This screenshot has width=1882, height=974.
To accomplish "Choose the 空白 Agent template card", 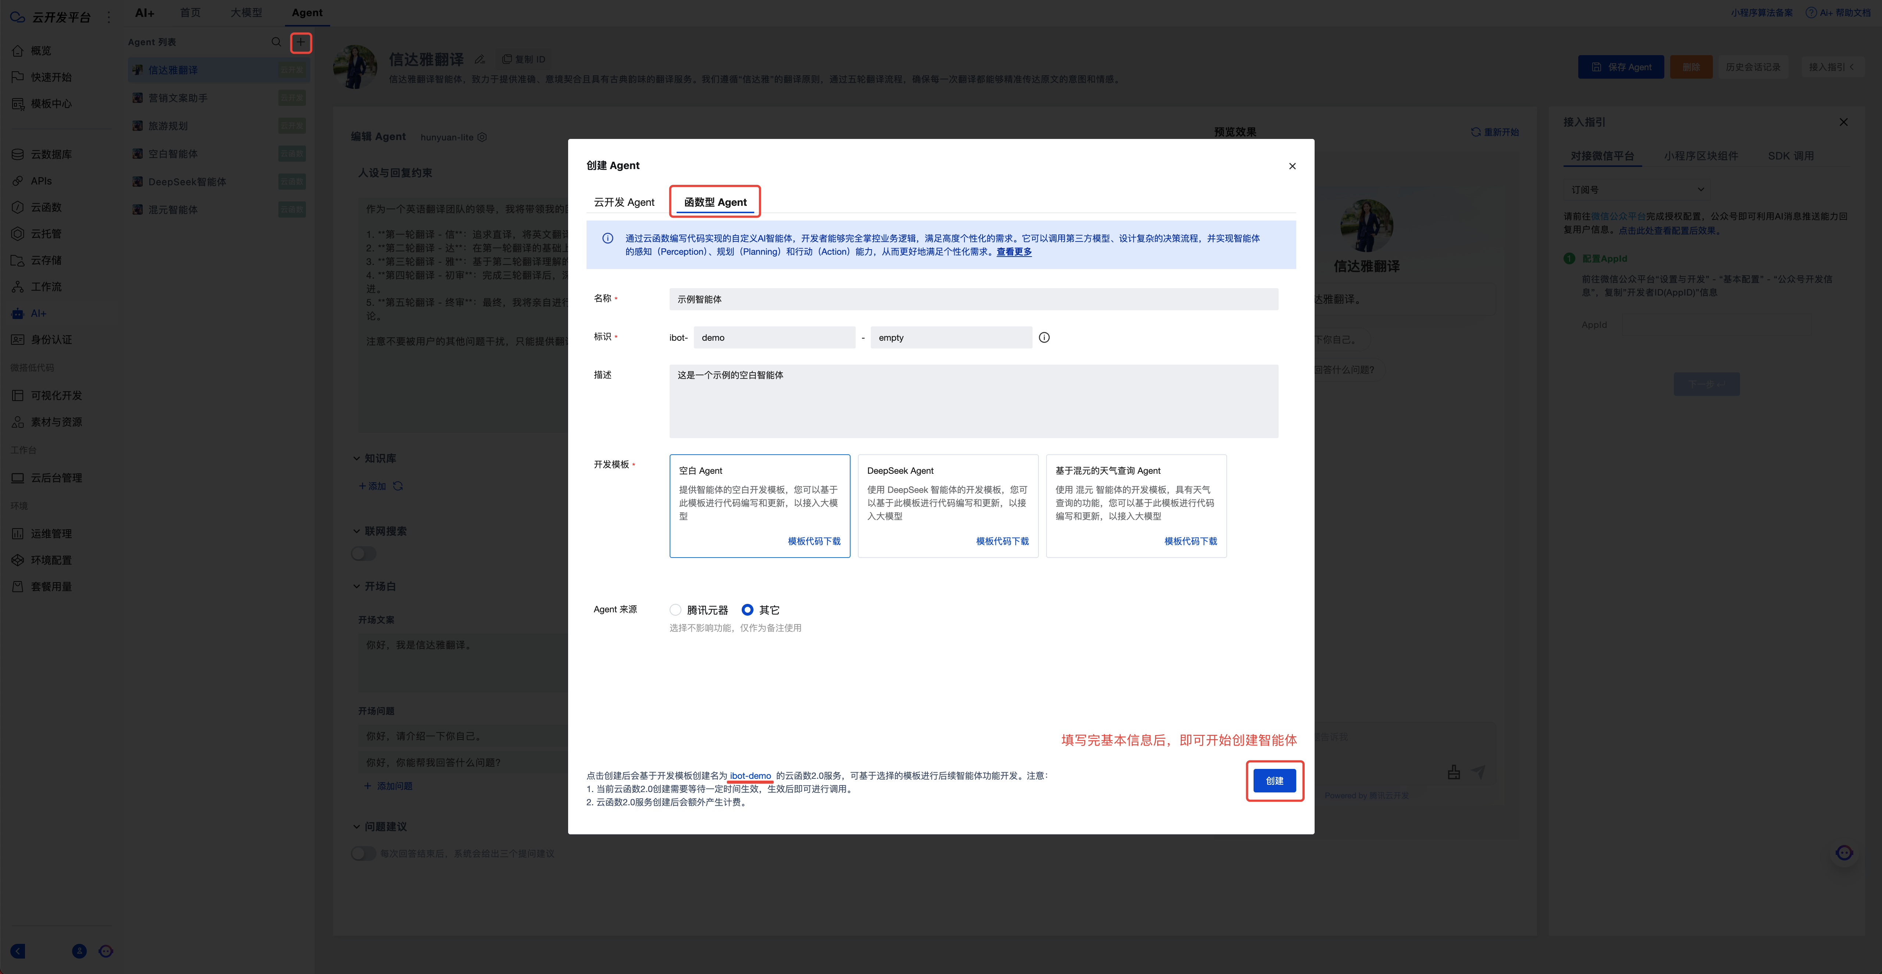I will click(x=760, y=506).
